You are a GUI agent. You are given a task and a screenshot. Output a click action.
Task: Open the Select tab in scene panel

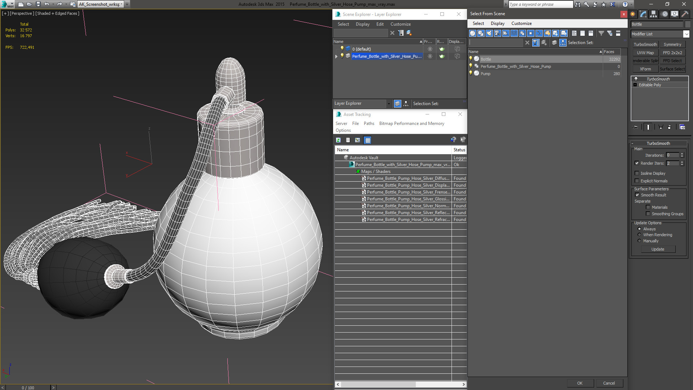[478, 23]
